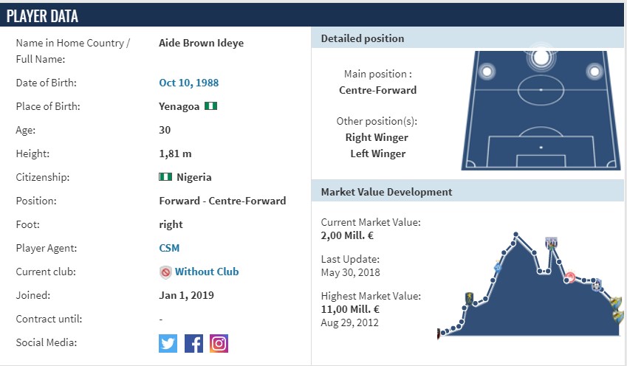The image size is (627, 366).
Task: Click the Nigeria flag beside Citizenship value
Action: (x=165, y=177)
